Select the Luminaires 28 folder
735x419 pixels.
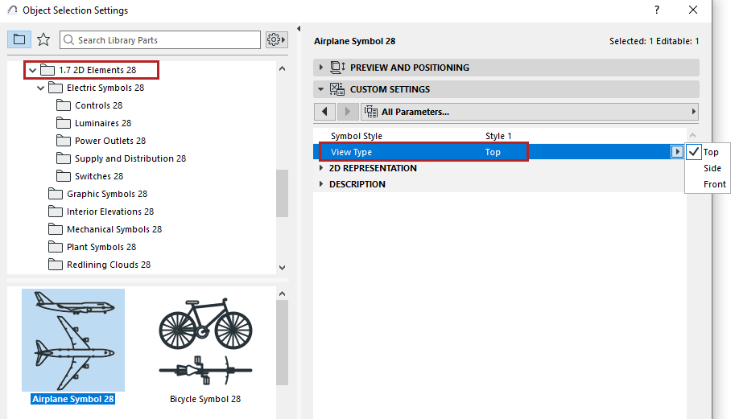(103, 123)
